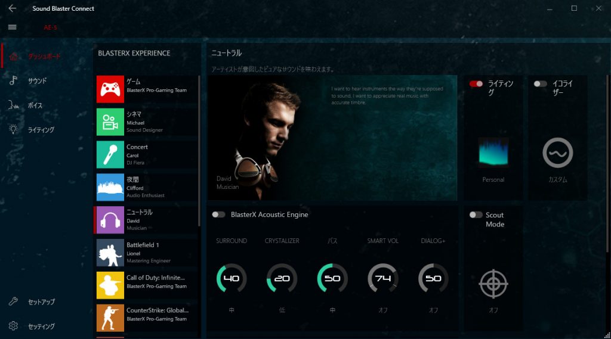The image size is (611, 339).
Task: Click the 'Personal' lighting label
Action: pyautogui.click(x=493, y=179)
